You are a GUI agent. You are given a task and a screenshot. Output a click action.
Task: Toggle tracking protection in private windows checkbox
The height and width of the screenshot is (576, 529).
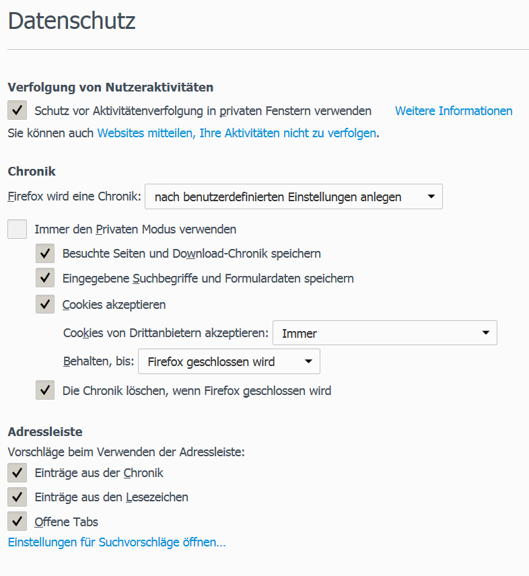coord(17,110)
